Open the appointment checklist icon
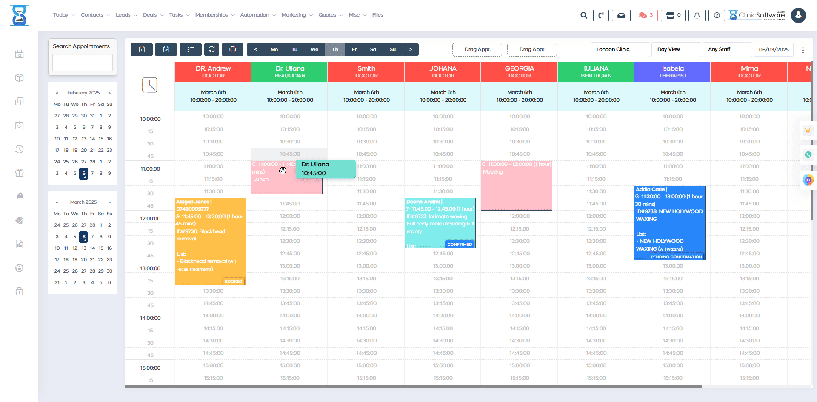817x402 pixels. pos(191,49)
